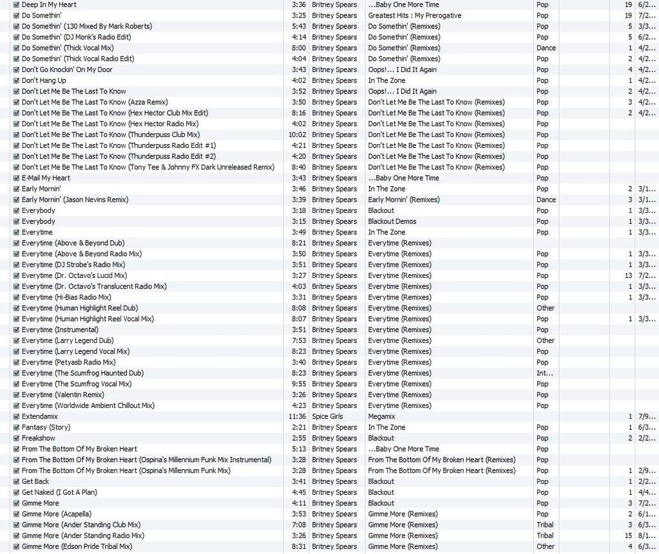The image size is (659, 554).
Task: Toggle the Freakshow song checkbox
Action: pyautogui.click(x=16, y=438)
